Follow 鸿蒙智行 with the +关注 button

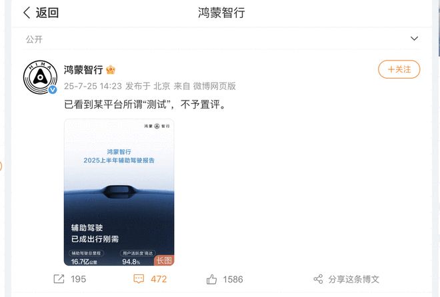pos(399,69)
